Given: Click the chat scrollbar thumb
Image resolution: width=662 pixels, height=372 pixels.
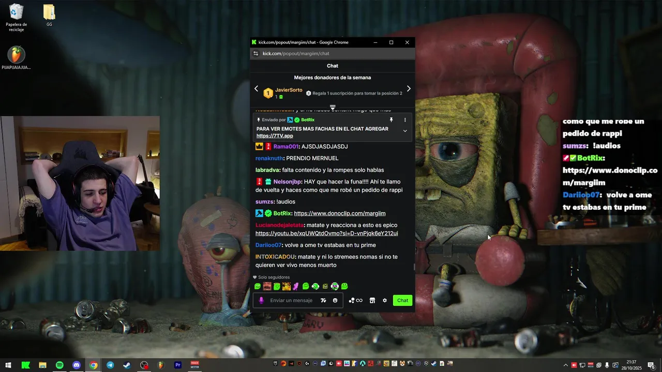Looking at the screenshot, I should 414,267.
